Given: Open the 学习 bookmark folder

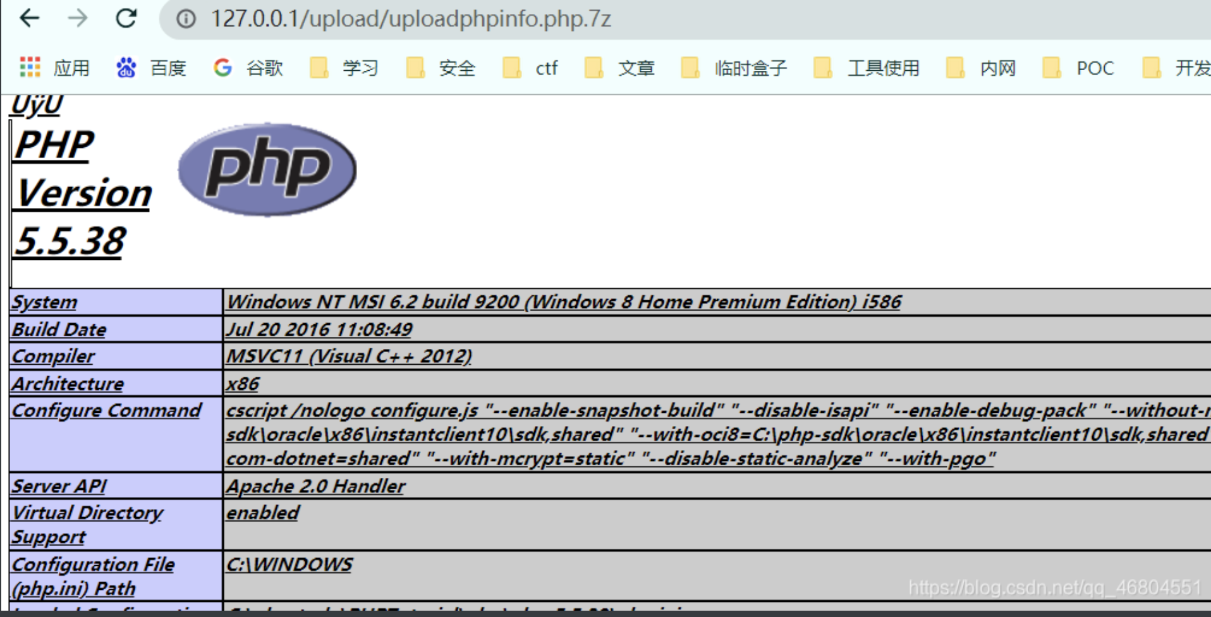Looking at the screenshot, I should [344, 68].
